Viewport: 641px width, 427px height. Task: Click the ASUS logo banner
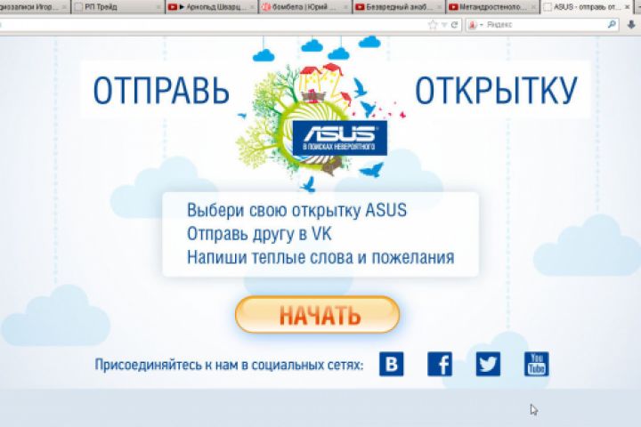[x=340, y=138]
